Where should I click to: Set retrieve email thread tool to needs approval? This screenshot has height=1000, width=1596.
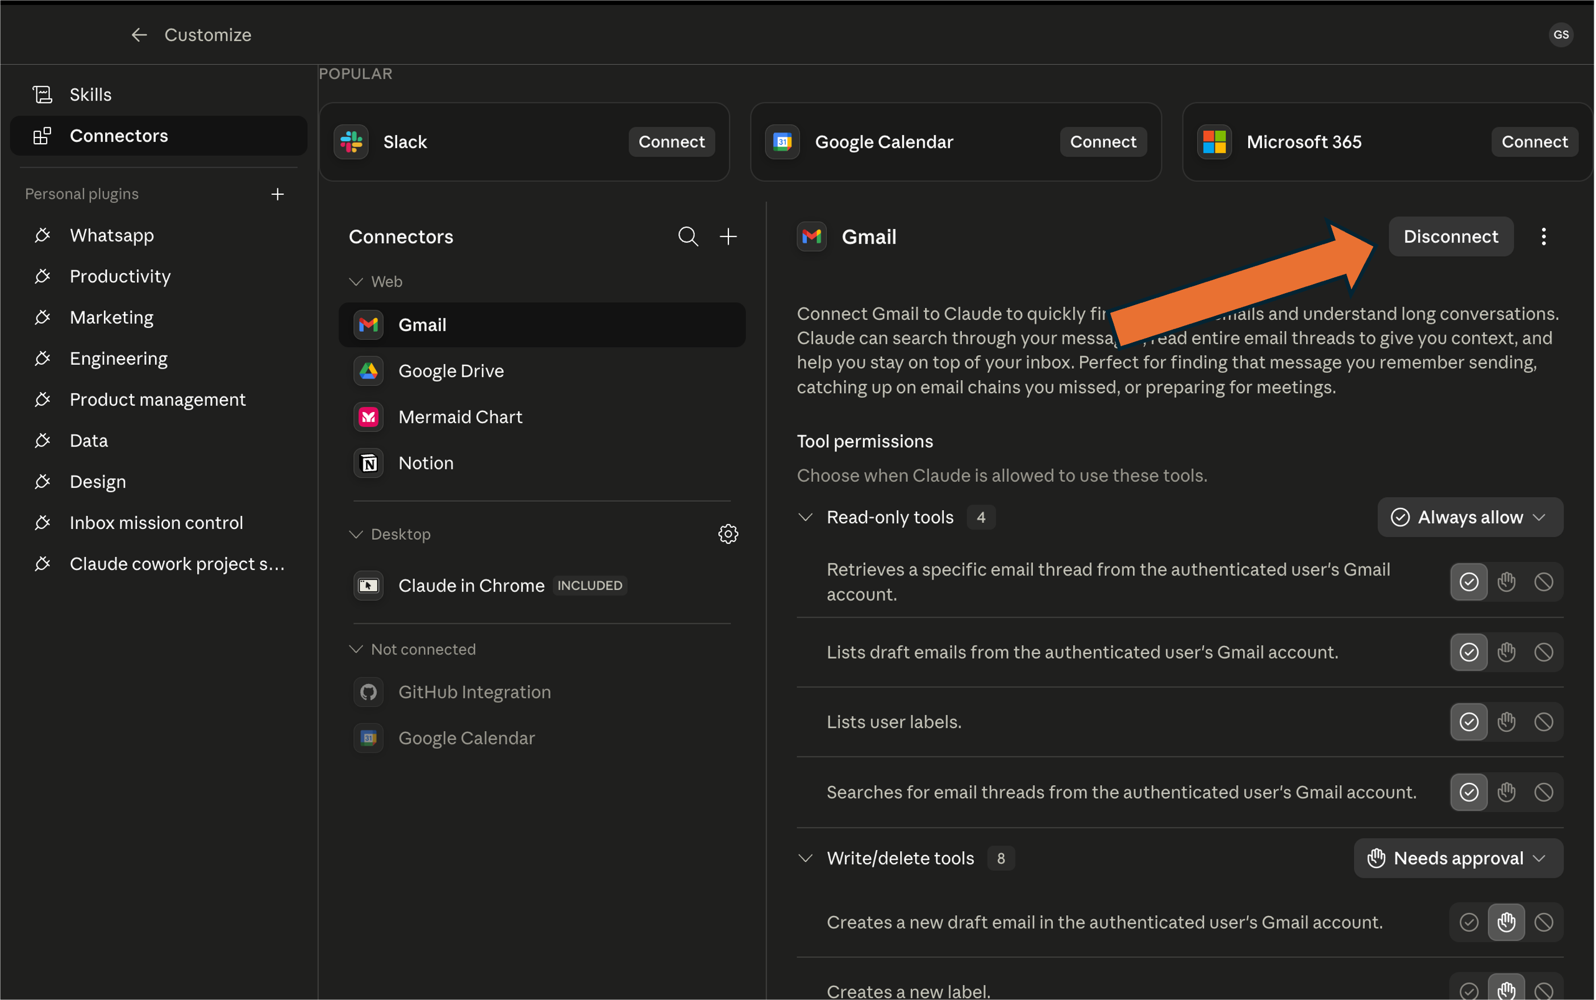(1507, 582)
